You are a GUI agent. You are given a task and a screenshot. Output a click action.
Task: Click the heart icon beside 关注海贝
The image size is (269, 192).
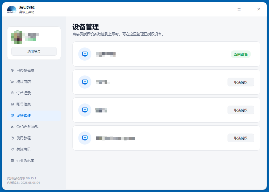coord(12,149)
